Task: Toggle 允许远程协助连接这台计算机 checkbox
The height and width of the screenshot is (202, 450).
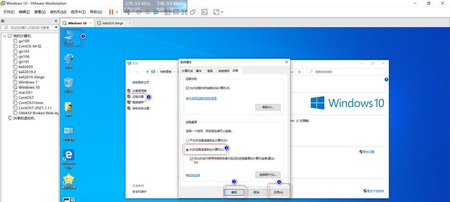Action: pyautogui.click(x=187, y=88)
